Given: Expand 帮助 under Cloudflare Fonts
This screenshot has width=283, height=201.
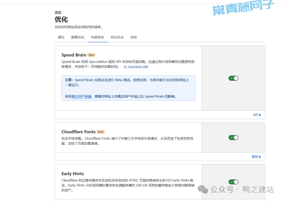Looking at the screenshot, I should (256, 157).
